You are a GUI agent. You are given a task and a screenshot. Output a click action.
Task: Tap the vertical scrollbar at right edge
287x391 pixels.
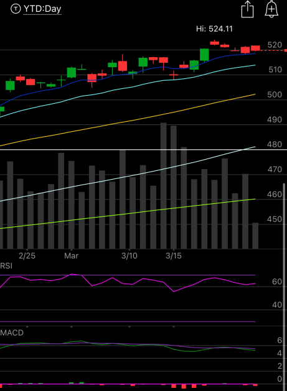[284, 287]
